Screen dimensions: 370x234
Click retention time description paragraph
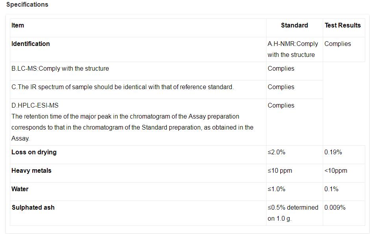tap(132, 128)
